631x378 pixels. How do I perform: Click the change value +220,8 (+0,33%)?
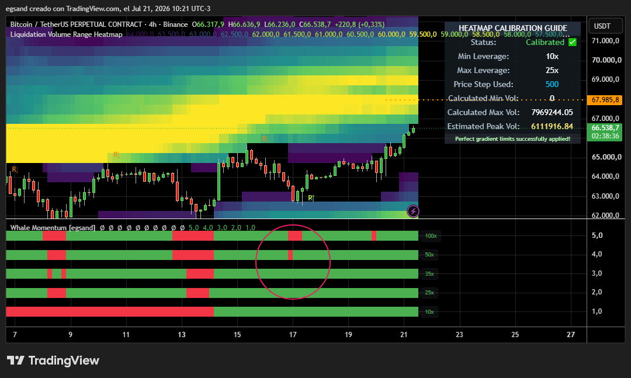pos(360,25)
